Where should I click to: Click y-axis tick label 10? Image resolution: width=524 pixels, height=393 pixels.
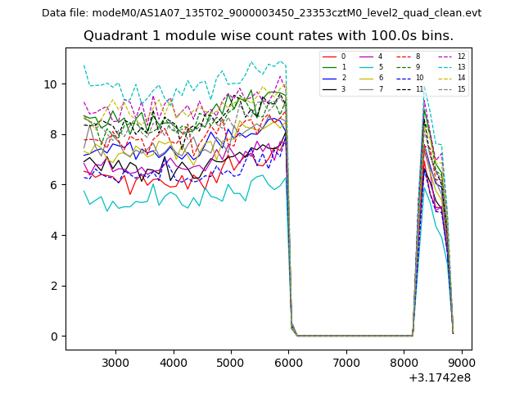[x=51, y=84]
